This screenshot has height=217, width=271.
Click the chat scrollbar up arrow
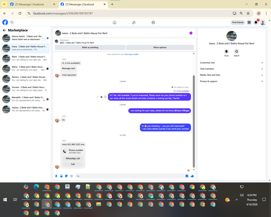tap(194, 54)
